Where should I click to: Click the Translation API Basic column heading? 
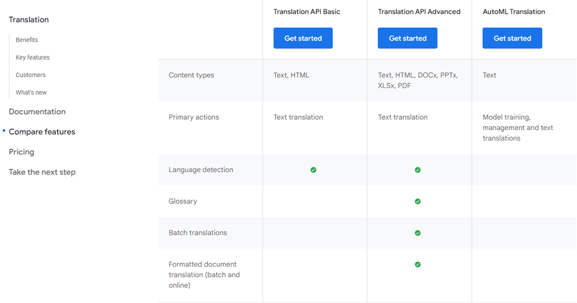pyautogui.click(x=306, y=12)
